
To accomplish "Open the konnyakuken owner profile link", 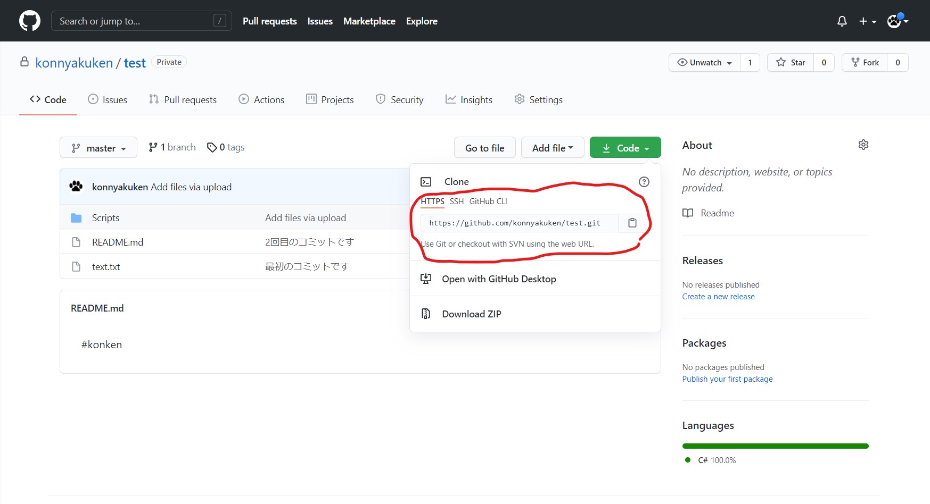I will (74, 63).
